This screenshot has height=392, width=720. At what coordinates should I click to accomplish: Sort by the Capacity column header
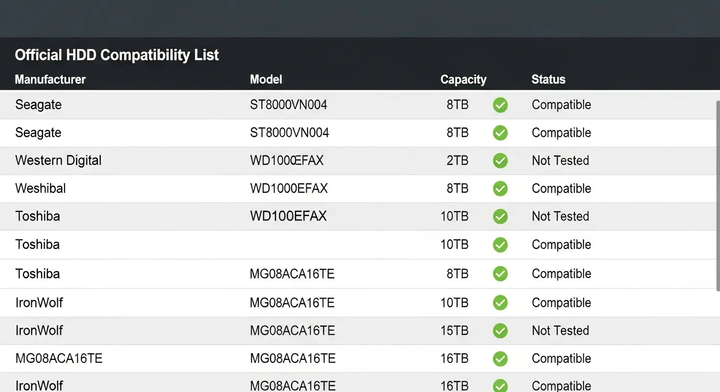(463, 80)
